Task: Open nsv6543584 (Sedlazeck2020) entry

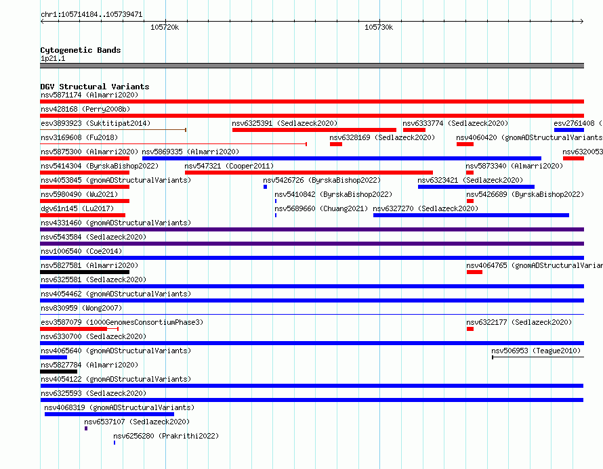Action: click(x=93, y=237)
